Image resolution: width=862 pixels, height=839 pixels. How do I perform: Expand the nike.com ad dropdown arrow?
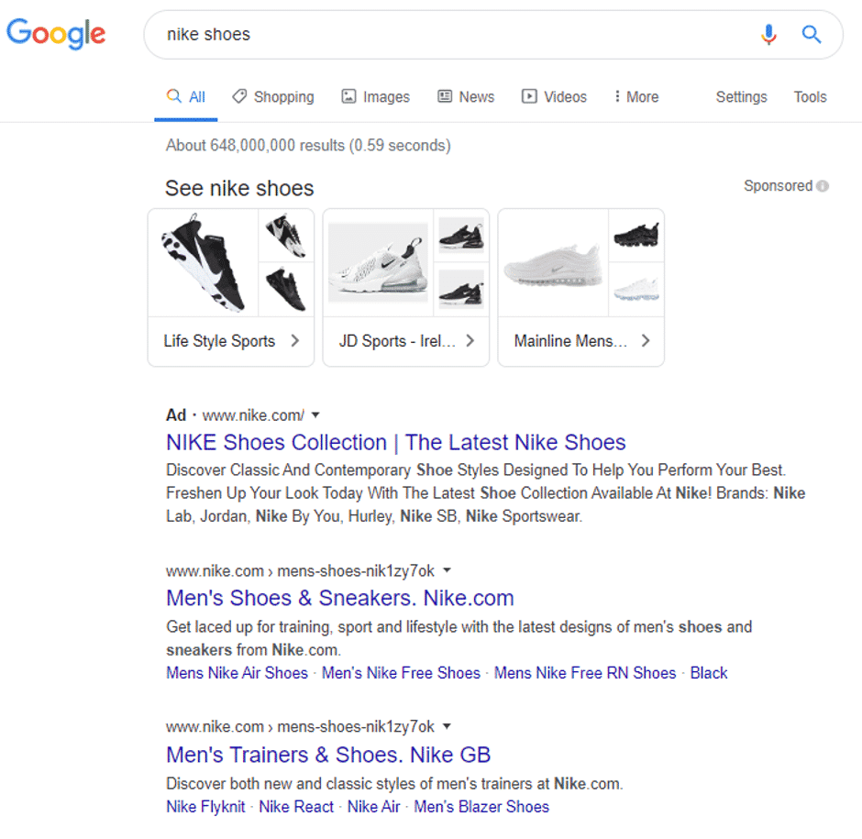(x=315, y=415)
